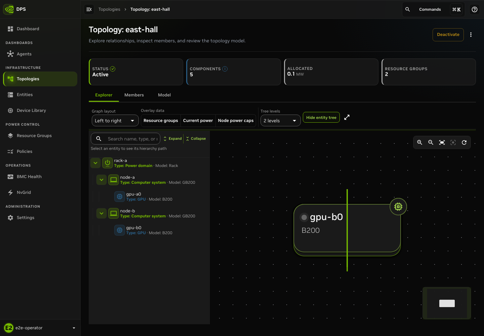Screen dimensions: 484x336
Task: Click the Resource Groups stat card
Action: coord(429,72)
